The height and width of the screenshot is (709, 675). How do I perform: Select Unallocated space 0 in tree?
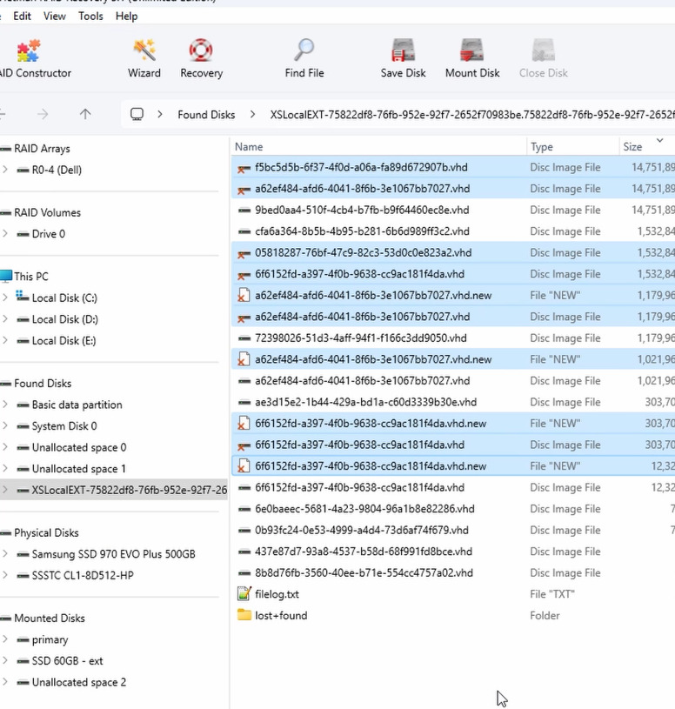tap(78, 447)
